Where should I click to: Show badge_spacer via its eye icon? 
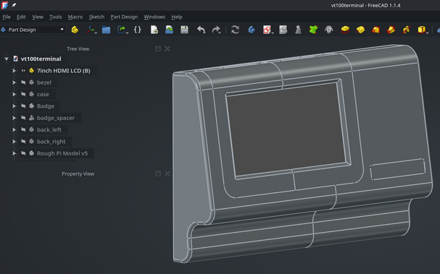(23, 118)
